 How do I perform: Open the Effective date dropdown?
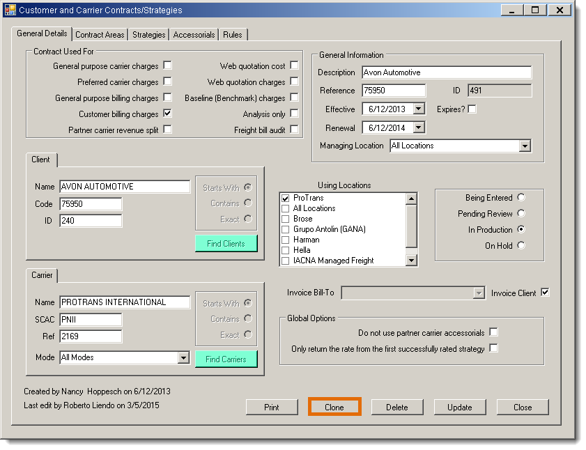coord(418,109)
